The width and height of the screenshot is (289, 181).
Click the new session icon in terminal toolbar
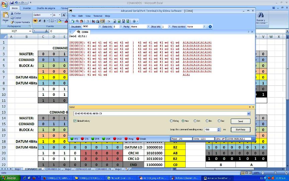[73, 21]
